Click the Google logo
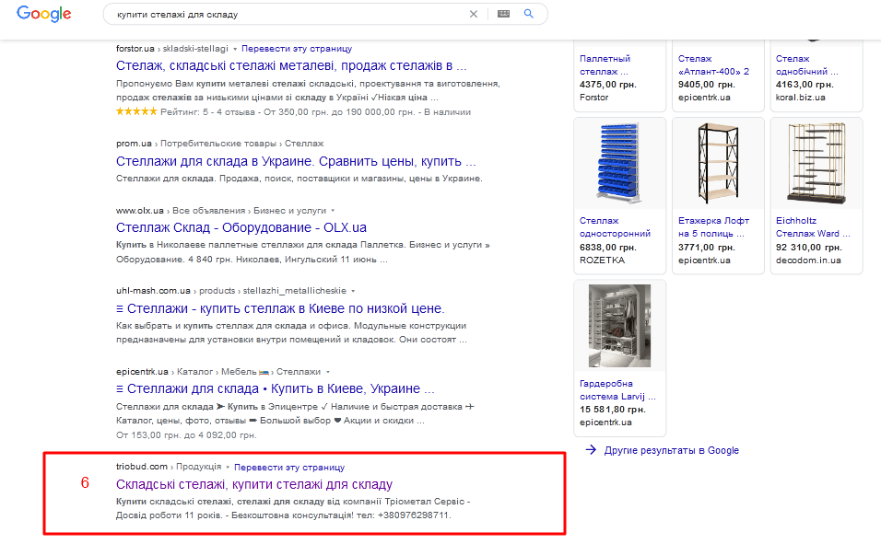The width and height of the screenshot is (881, 544). pos(44,14)
